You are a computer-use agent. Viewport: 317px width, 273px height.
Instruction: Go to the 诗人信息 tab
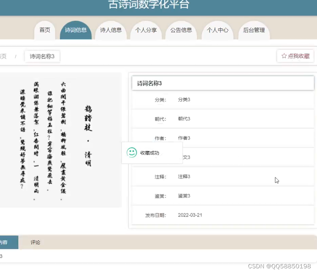tap(111, 30)
